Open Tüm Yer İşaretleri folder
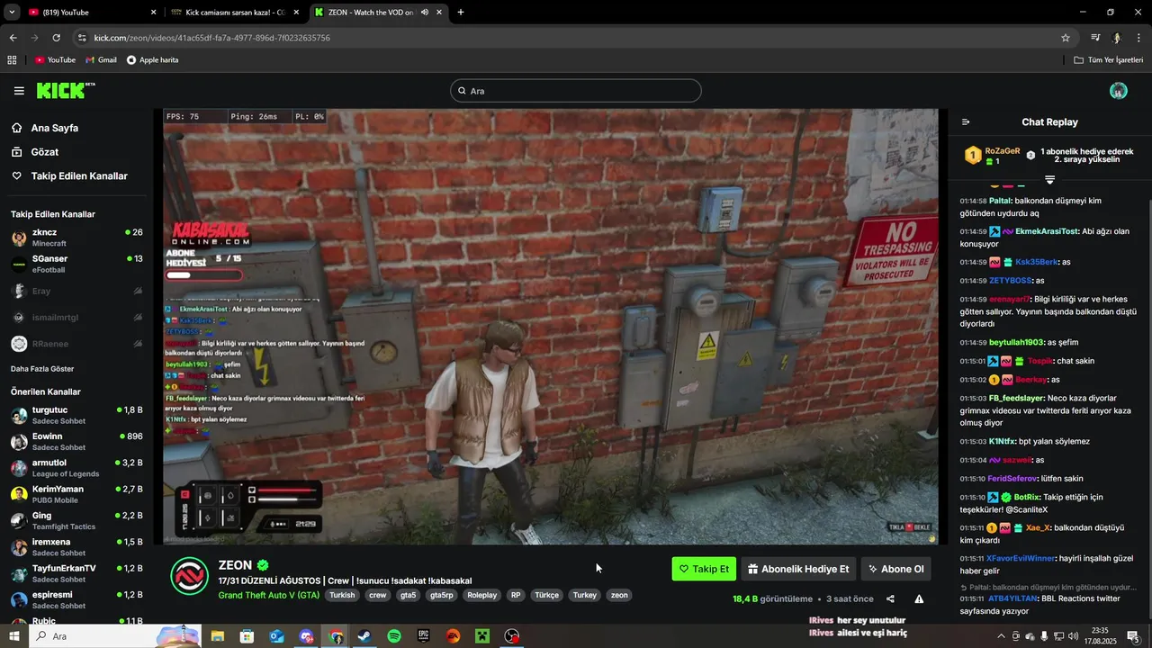This screenshot has height=648, width=1152. point(1108,60)
